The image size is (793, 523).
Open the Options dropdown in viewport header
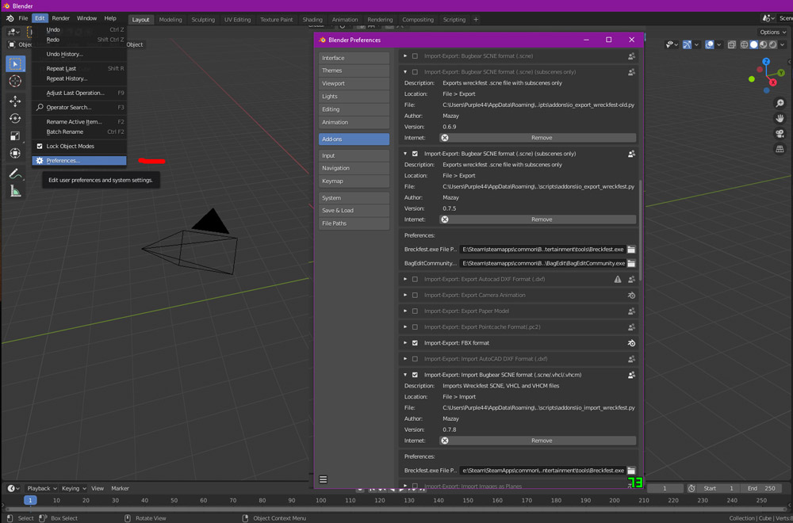772,32
